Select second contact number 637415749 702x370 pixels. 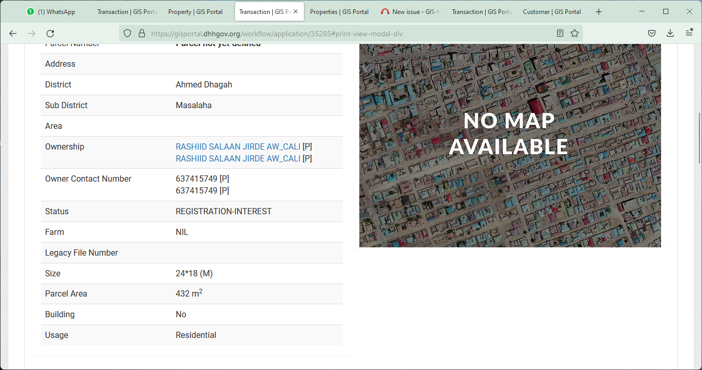(196, 190)
